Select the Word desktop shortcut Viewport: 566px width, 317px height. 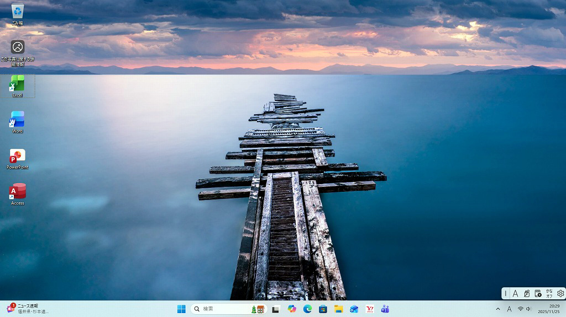[18, 121]
